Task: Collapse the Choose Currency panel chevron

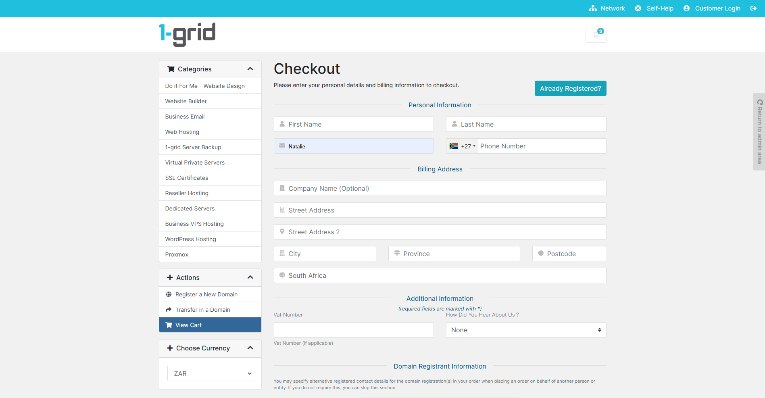Action: point(250,348)
